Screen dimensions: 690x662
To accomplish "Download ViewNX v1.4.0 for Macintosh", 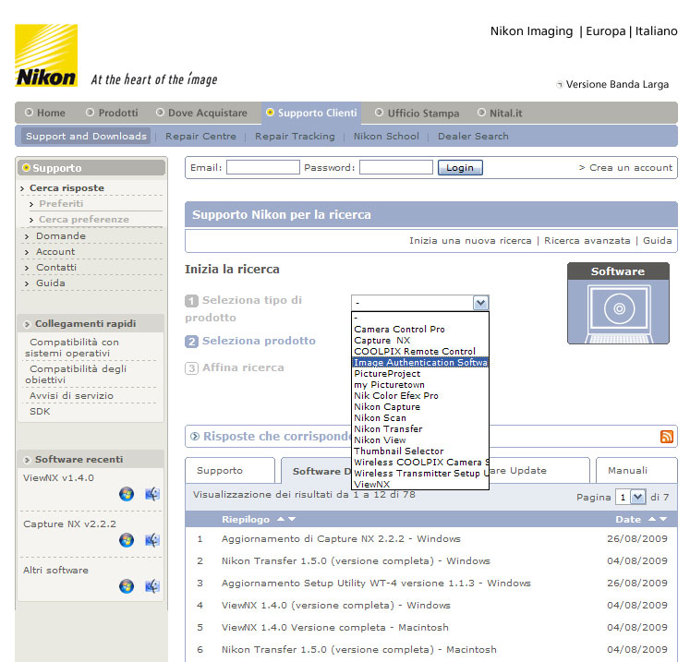I will pos(152,494).
